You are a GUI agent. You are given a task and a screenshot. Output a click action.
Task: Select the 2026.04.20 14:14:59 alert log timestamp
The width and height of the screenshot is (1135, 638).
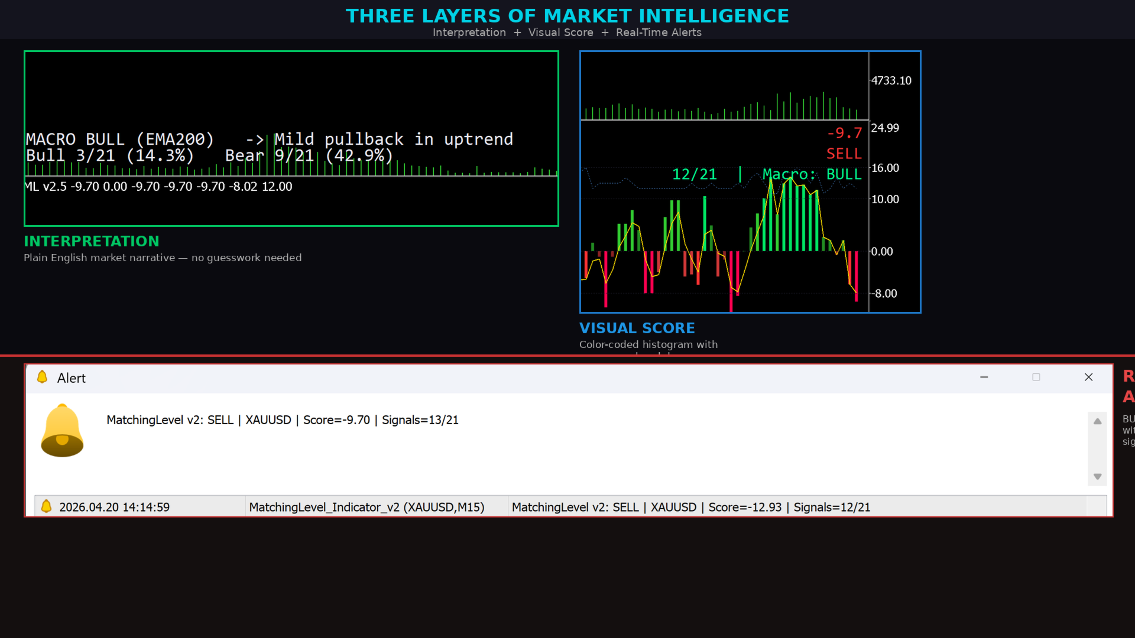tap(114, 507)
